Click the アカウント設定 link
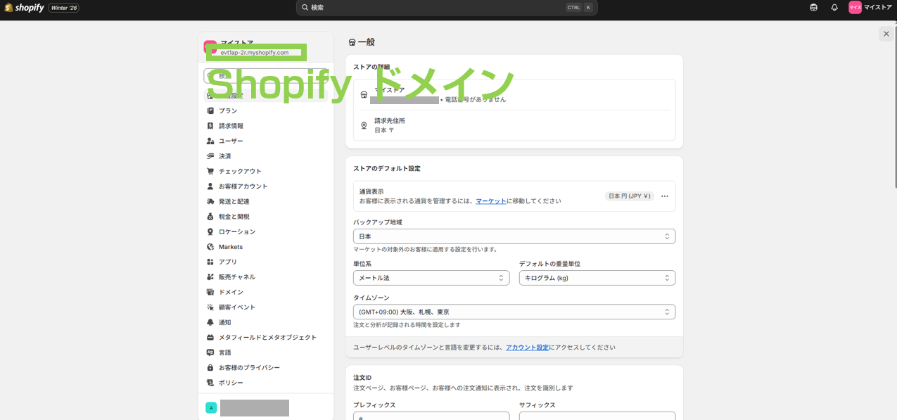Image resolution: width=897 pixels, height=420 pixels. [527, 348]
